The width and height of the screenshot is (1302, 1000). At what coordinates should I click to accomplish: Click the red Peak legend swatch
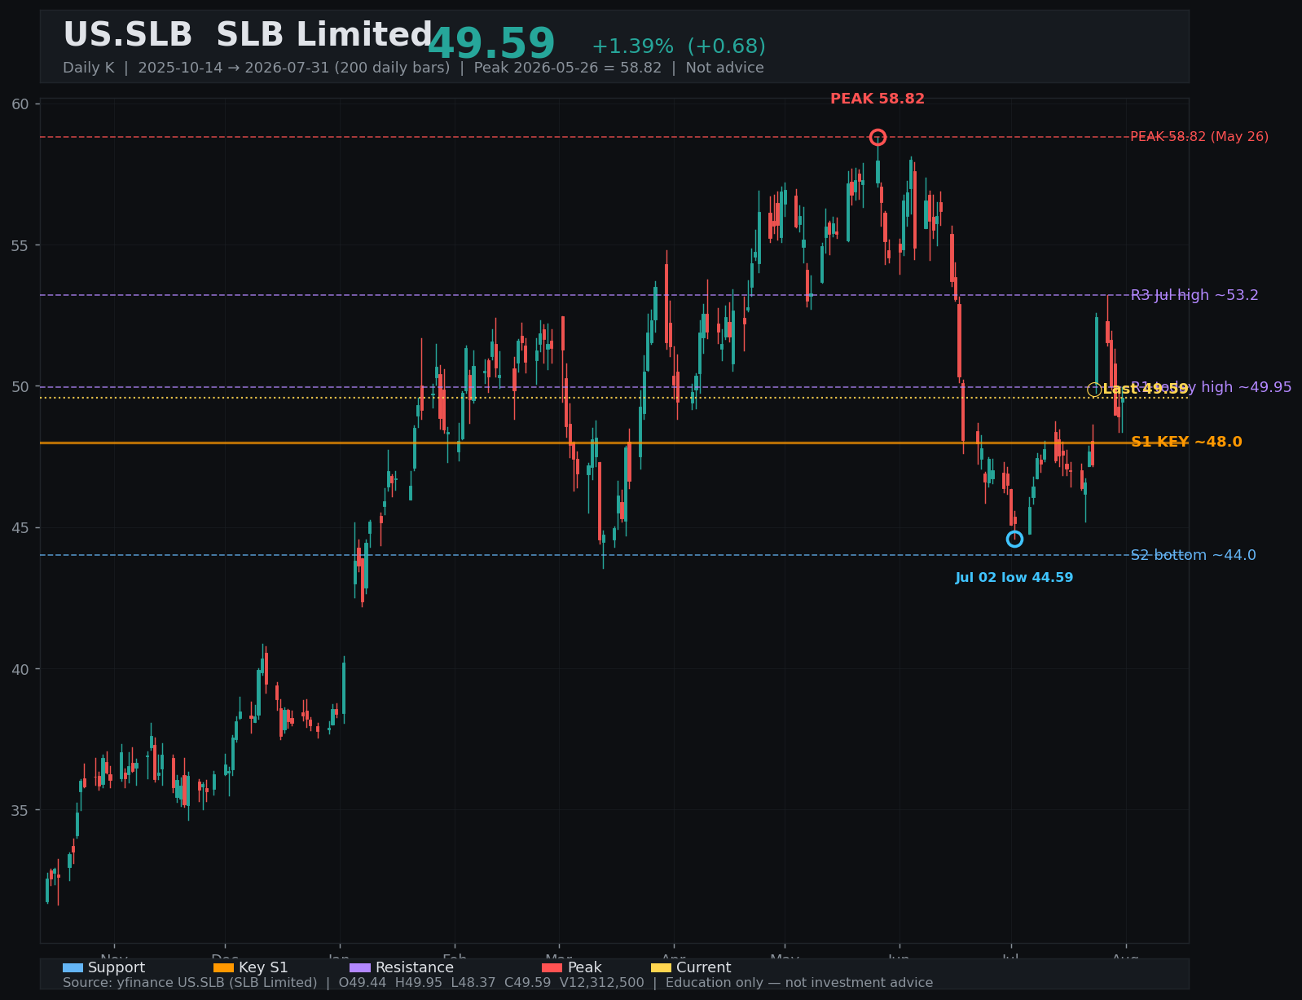click(552, 967)
